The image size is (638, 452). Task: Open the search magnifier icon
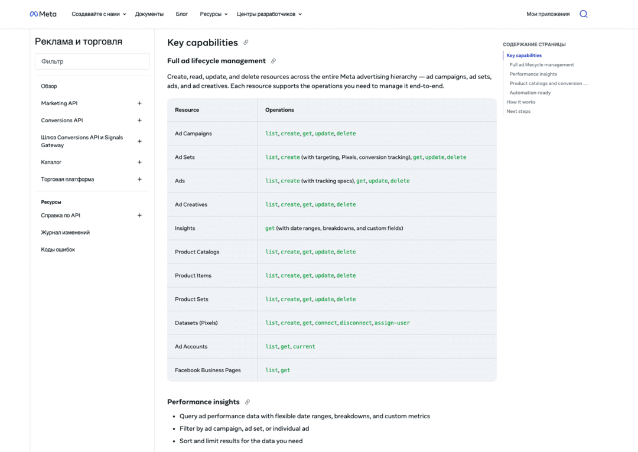click(x=584, y=14)
